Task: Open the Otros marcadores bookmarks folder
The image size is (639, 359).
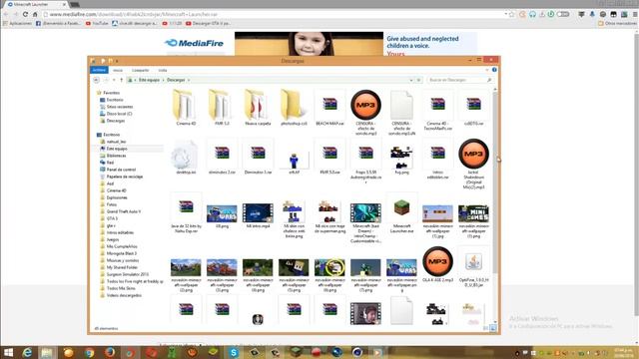Action: click(x=617, y=24)
